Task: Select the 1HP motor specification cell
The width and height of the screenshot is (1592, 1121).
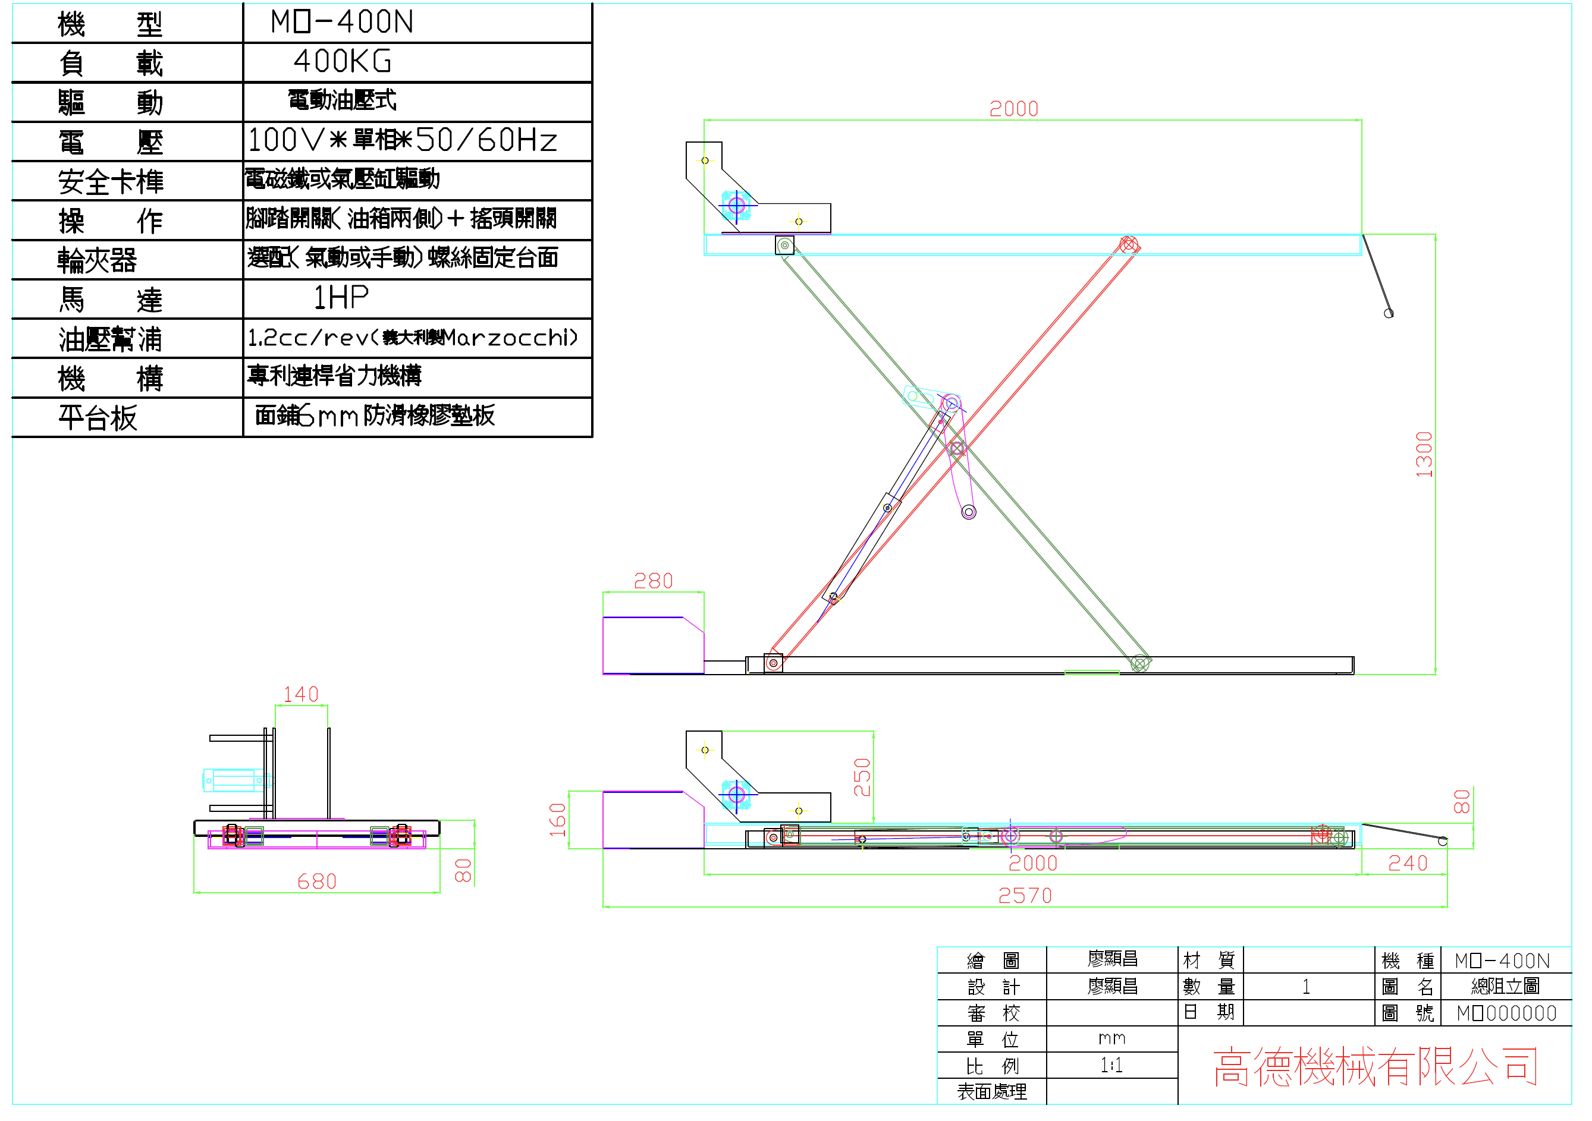Action: point(417,298)
